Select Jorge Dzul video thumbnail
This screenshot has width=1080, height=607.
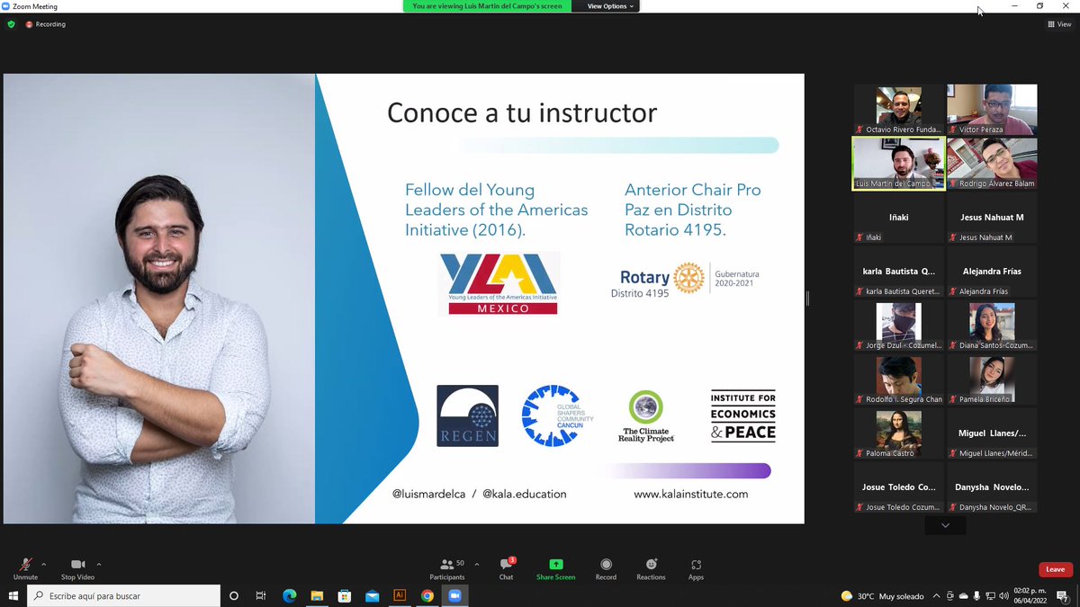[x=898, y=326]
